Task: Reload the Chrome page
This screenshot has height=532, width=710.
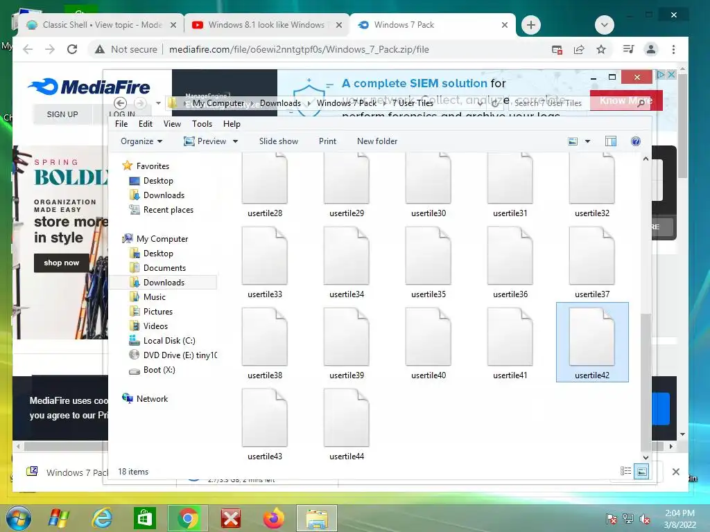Action: 72,49
